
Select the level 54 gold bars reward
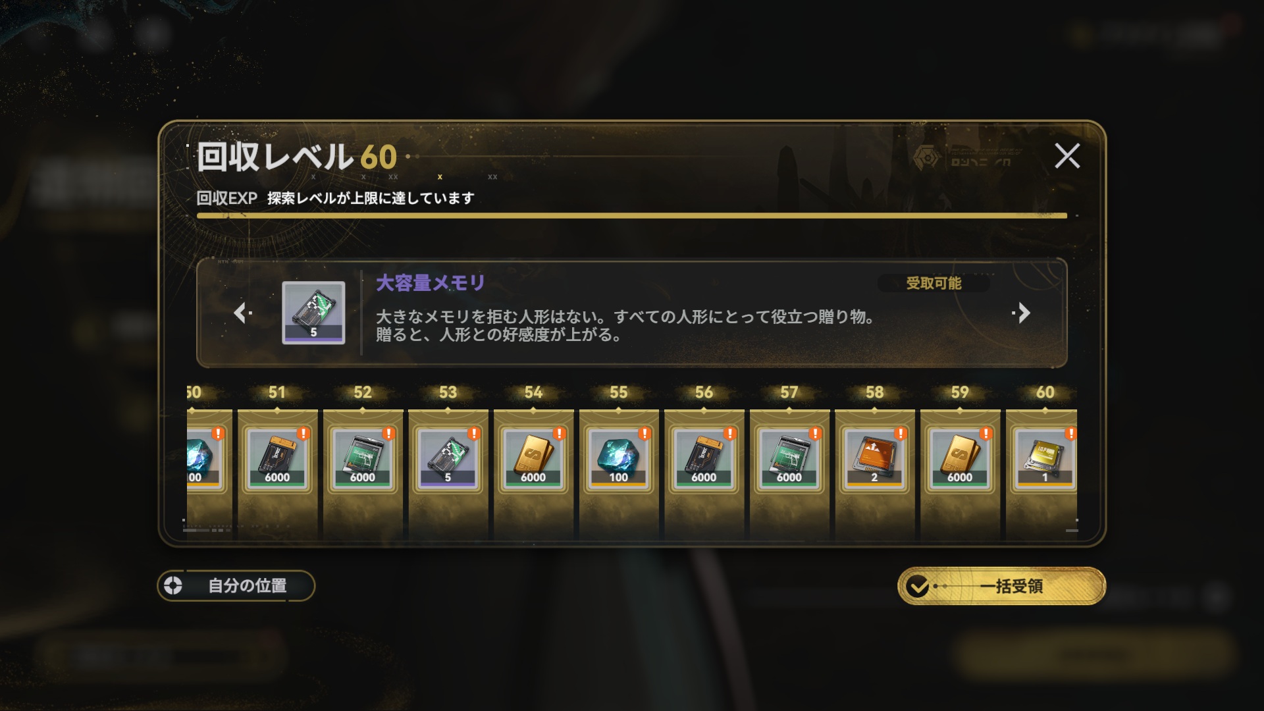(533, 458)
